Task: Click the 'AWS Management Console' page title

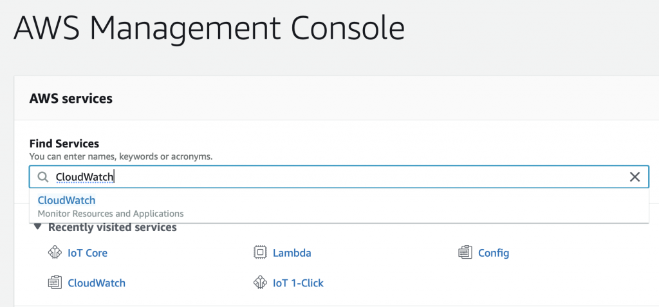Action: (x=209, y=28)
